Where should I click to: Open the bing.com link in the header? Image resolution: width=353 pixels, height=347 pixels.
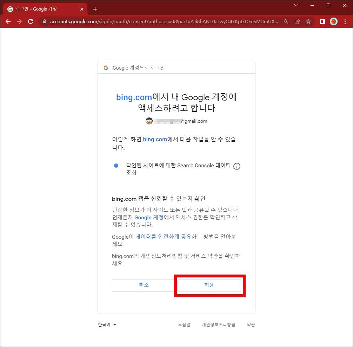[x=134, y=97]
